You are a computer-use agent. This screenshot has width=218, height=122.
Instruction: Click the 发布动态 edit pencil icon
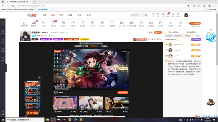pyautogui.click(x=161, y=23)
